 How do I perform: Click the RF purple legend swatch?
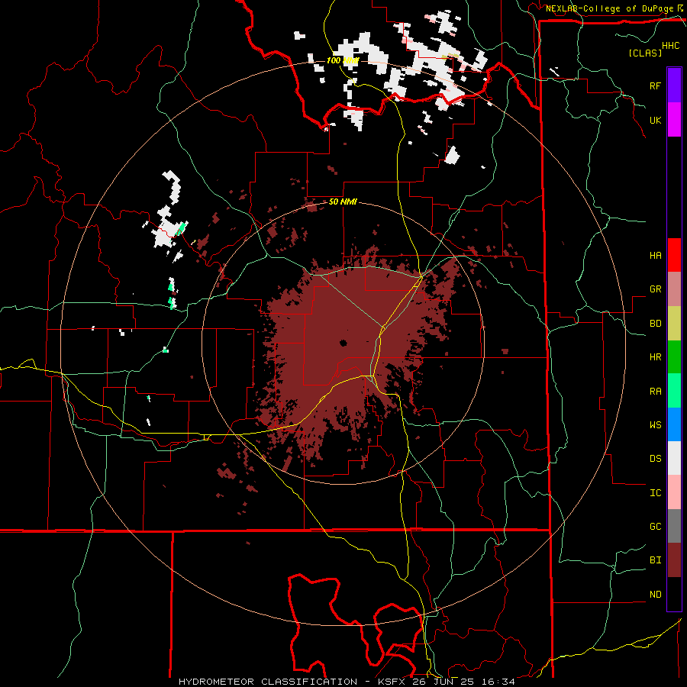point(674,85)
